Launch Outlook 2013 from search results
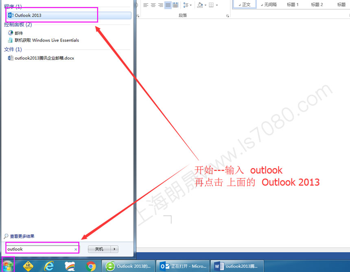The width and height of the screenshot is (350, 272). 69,15
